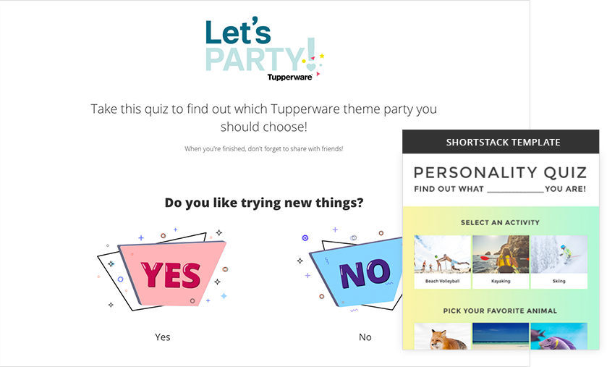This screenshot has height=367, width=607.
Task: Click the Let's Party logo
Action: pos(260,45)
